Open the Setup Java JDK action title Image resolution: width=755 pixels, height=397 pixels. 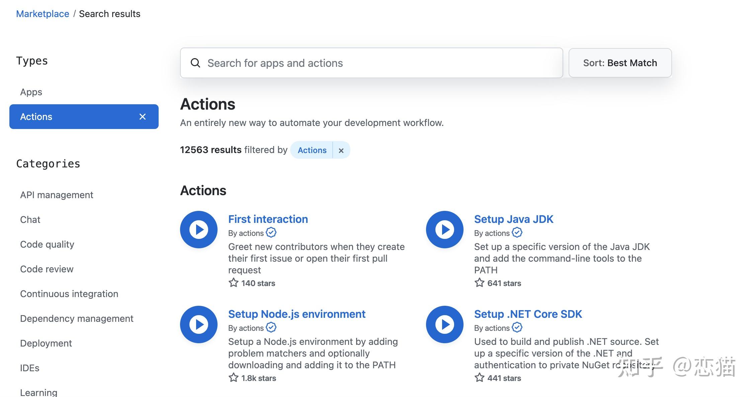coord(514,219)
